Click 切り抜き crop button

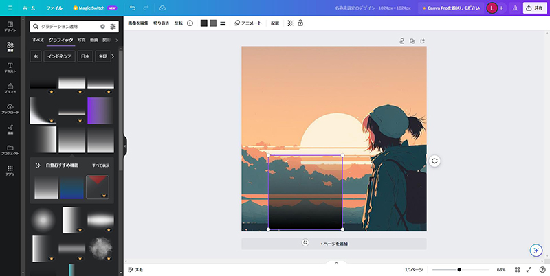(x=161, y=23)
